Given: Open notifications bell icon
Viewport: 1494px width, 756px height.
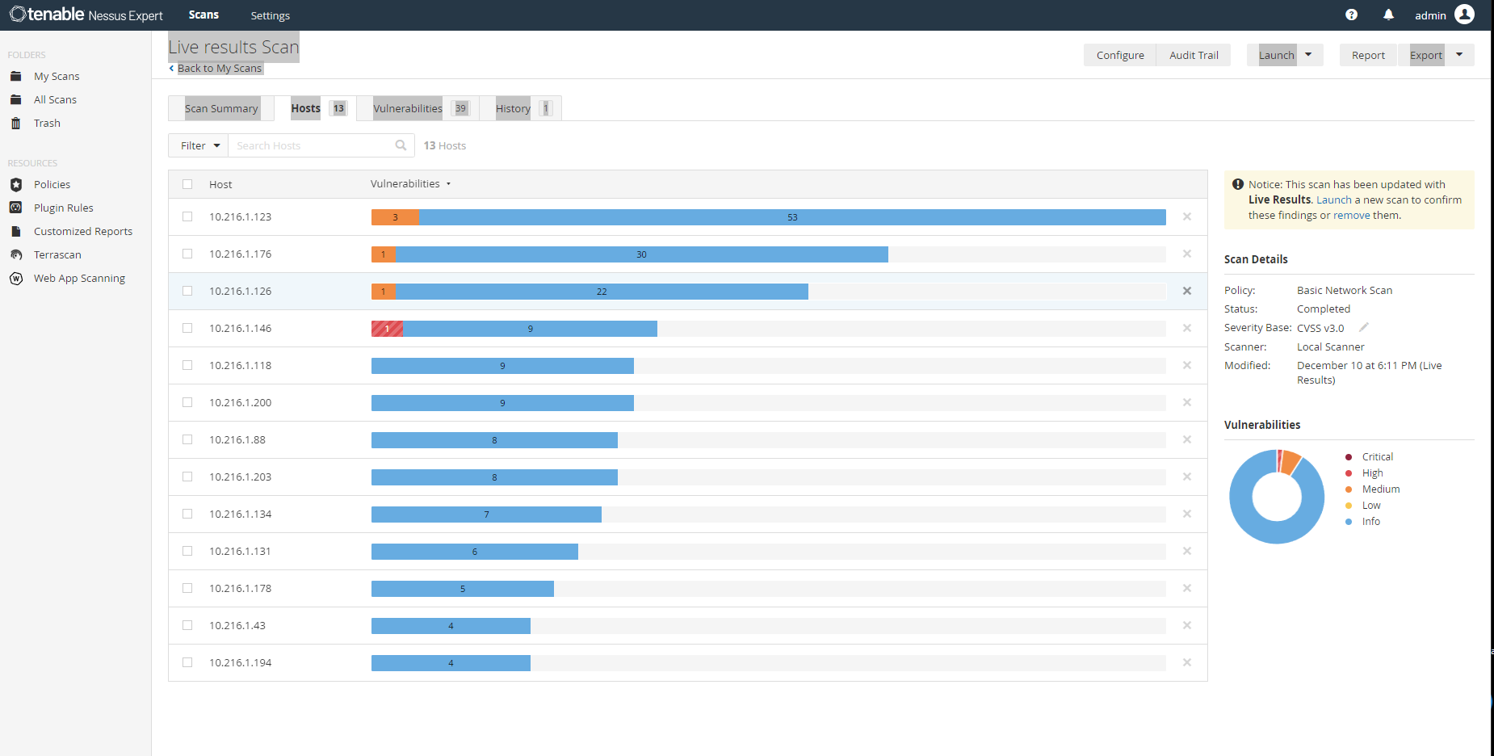Looking at the screenshot, I should (x=1388, y=15).
